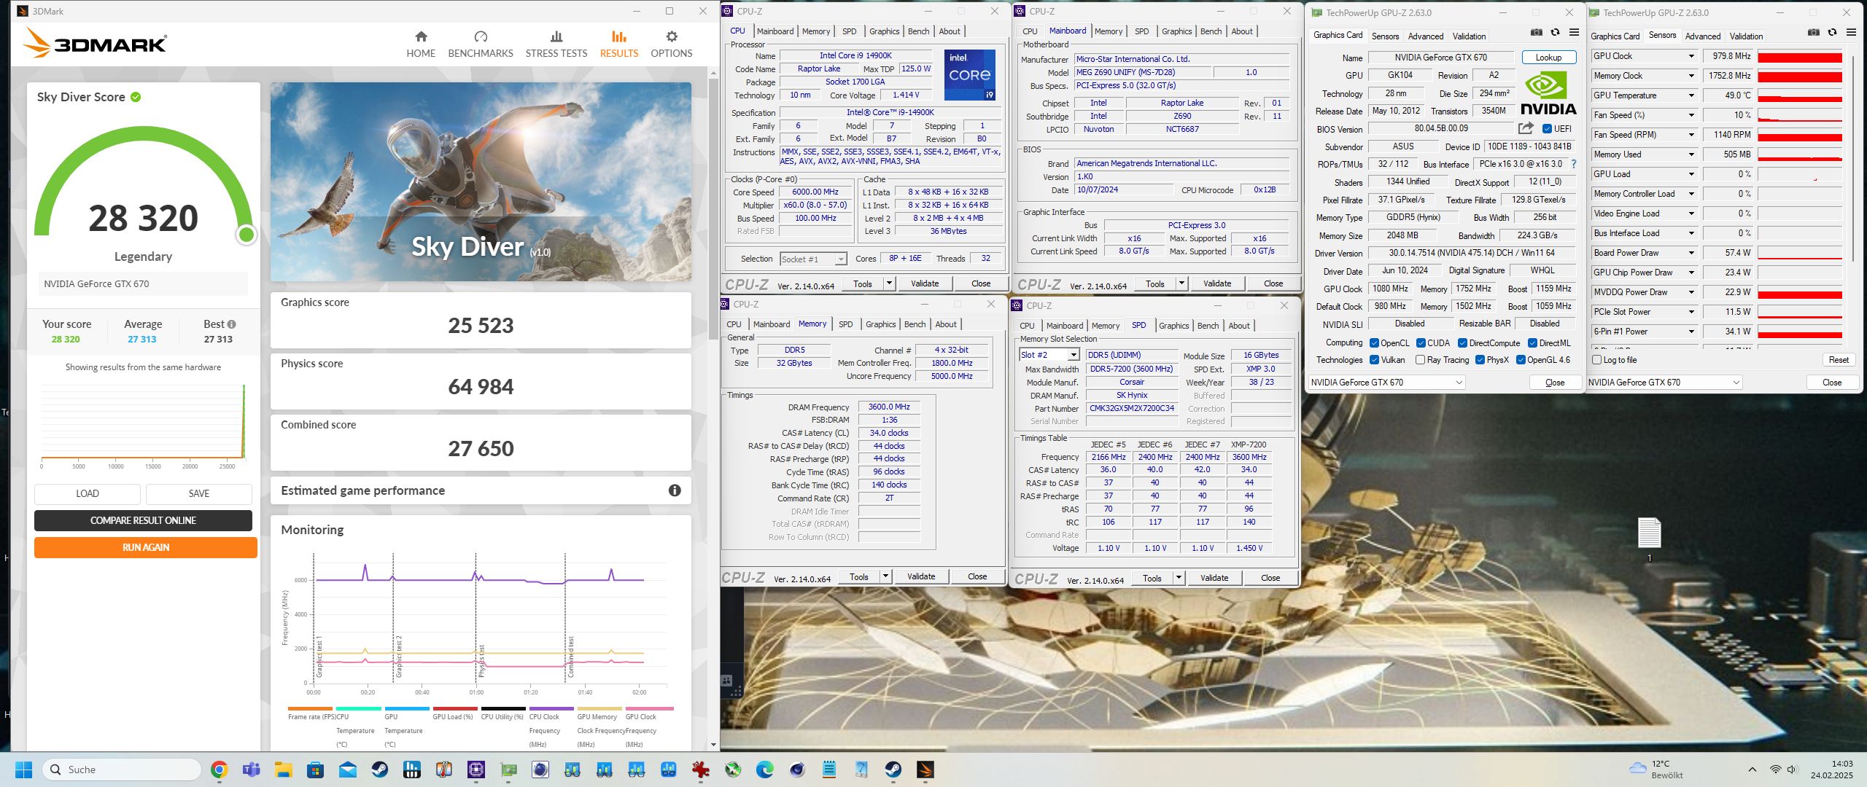This screenshot has height=787, width=1867.
Task: Toggle the UEFI checkbox in GPU-Z
Action: [1548, 129]
